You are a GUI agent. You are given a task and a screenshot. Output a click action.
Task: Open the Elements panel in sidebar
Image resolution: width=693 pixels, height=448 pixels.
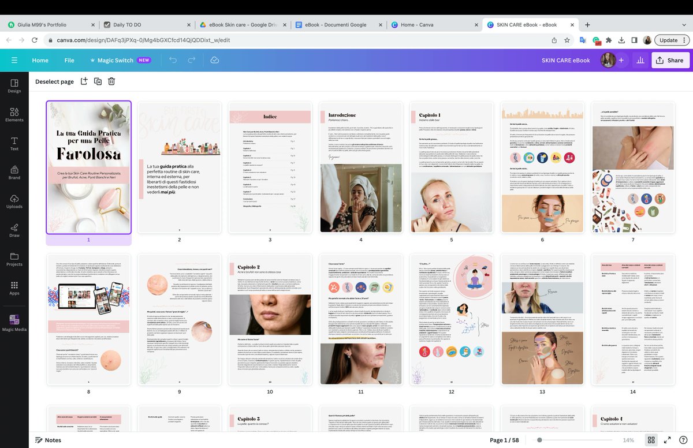pyautogui.click(x=14, y=115)
